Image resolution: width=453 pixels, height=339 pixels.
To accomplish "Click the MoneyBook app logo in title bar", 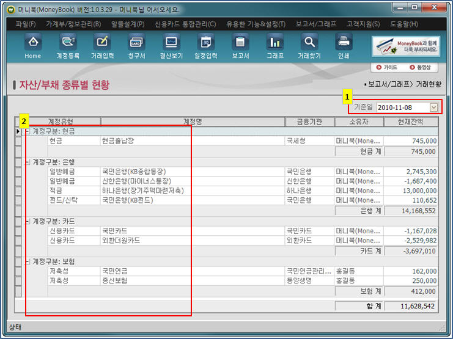I will (x=11, y=10).
